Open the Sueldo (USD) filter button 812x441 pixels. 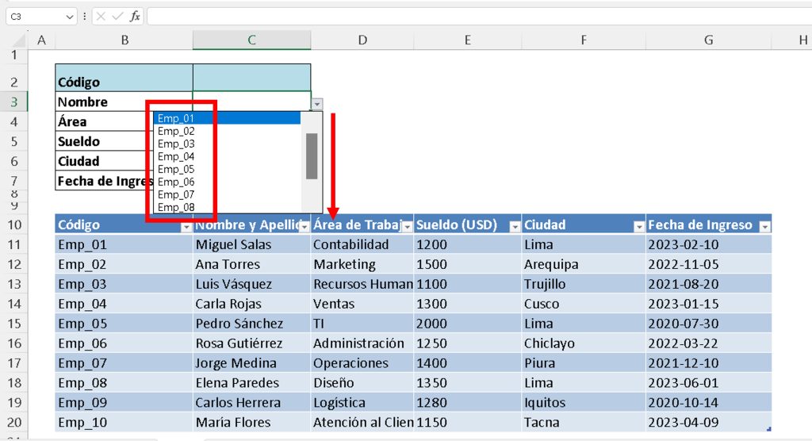pyautogui.click(x=515, y=227)
